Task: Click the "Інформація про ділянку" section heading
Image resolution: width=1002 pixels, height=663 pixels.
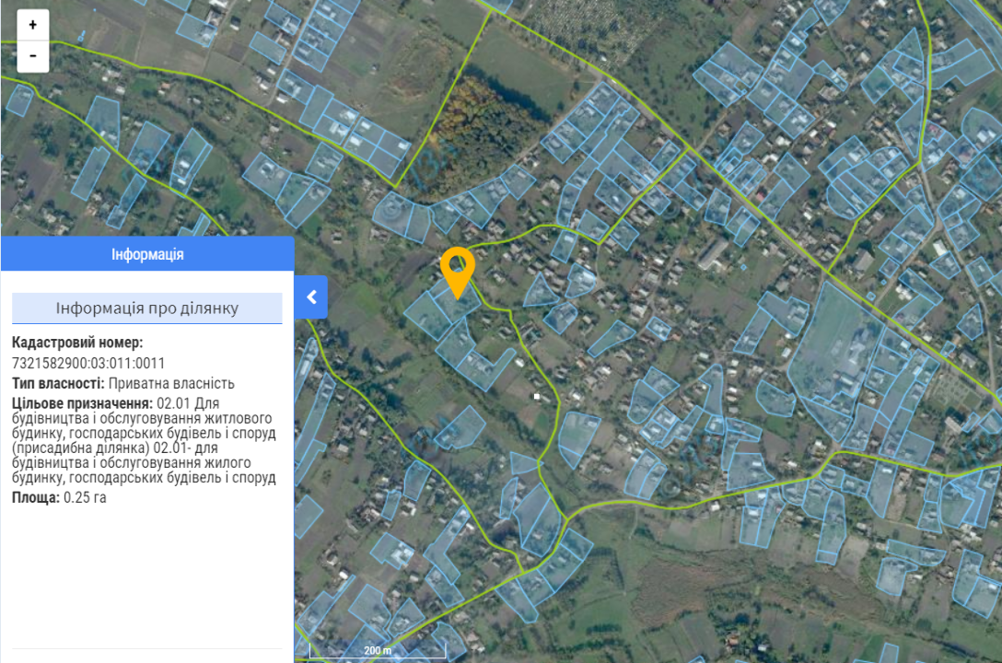Action: pos(147,308)
